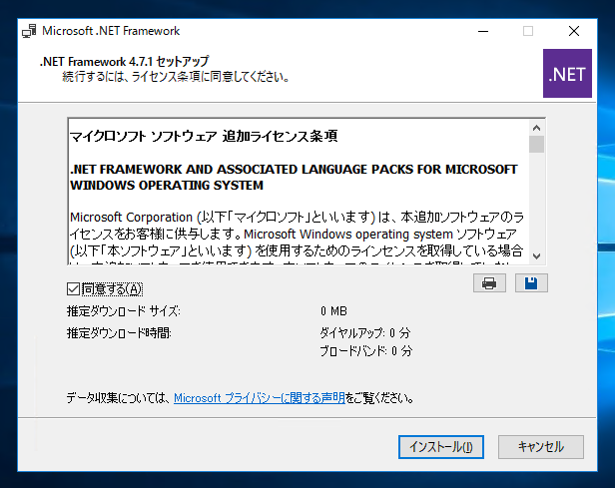Minimize the .NET Framework setup window
Image resolution: width=615 pixels, height=488 pixels.
point(483,31)
